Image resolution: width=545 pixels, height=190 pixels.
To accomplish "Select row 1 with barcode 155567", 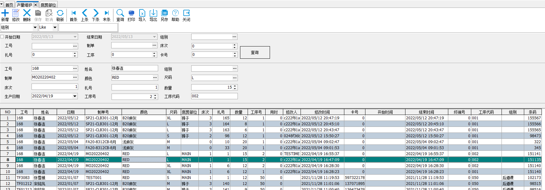I will click(271, 118).
